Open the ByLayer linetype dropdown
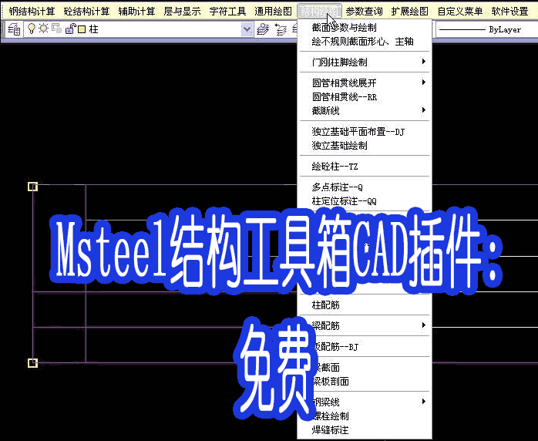The width and height of the screenshot is (538, 441). (x=486, y=29)
